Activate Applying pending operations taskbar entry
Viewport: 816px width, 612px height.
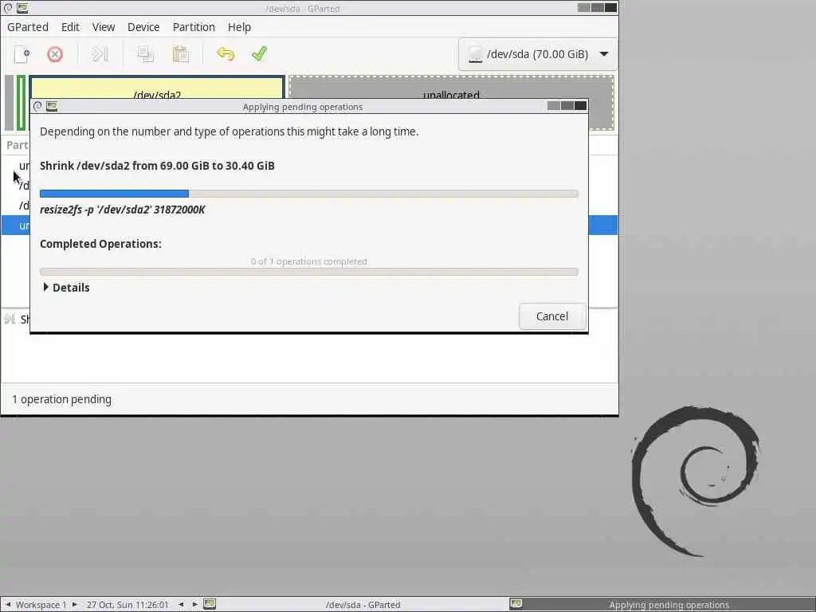pos(661,605)
